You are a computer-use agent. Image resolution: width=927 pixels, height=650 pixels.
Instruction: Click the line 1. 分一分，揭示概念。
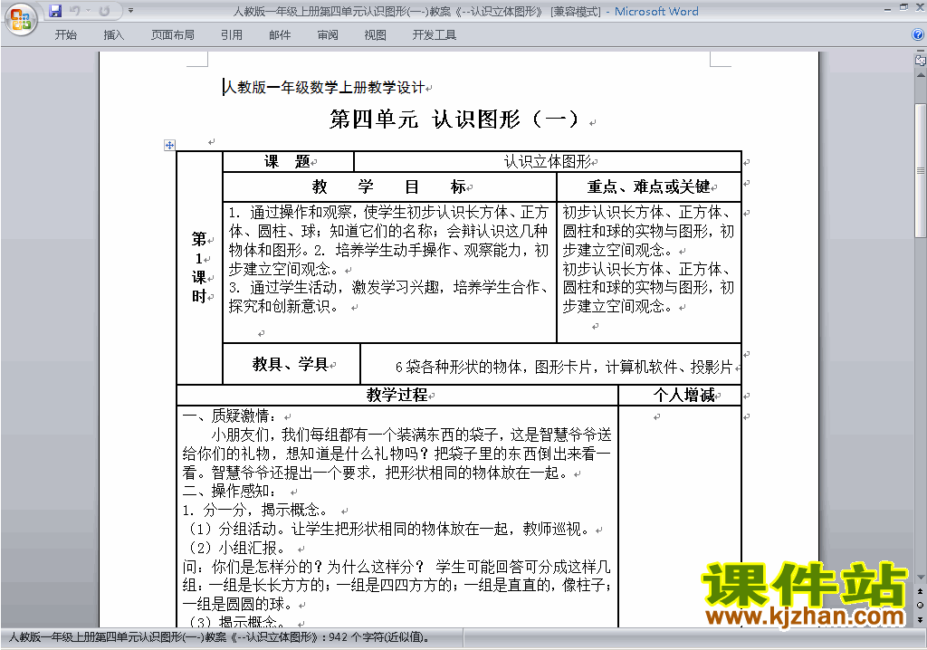(258, 510)
